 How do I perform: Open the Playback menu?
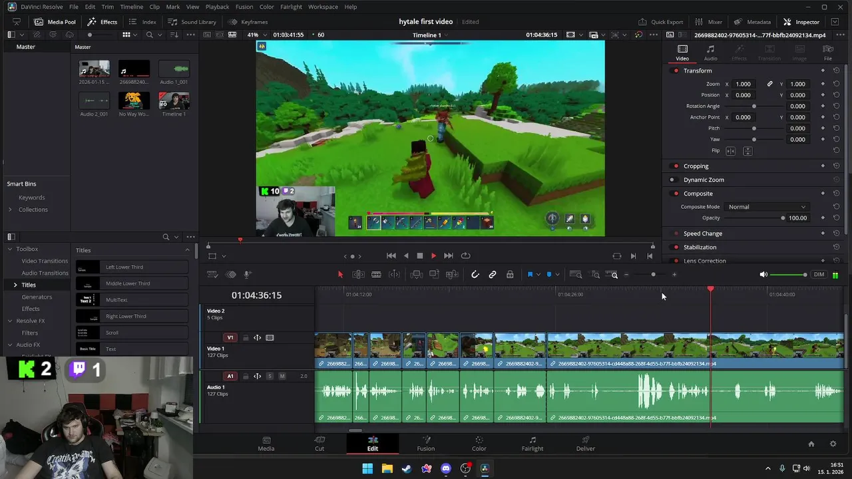tap(217, 7)
